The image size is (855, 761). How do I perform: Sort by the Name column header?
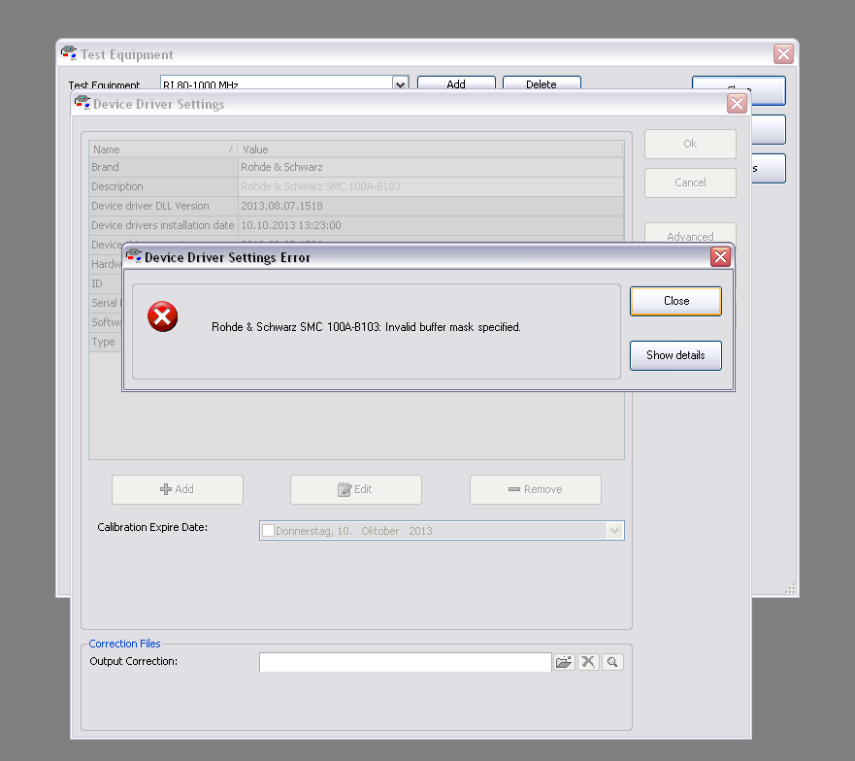pos(163,149)
